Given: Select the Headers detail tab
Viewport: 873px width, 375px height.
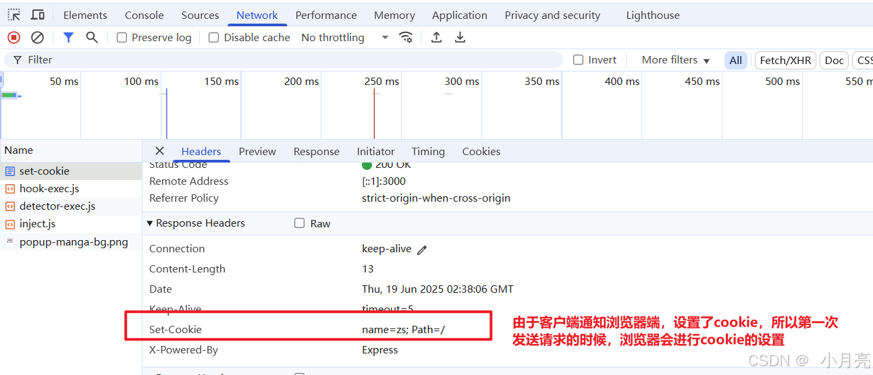Looking at the screenshot, I should tap(201, 152).
